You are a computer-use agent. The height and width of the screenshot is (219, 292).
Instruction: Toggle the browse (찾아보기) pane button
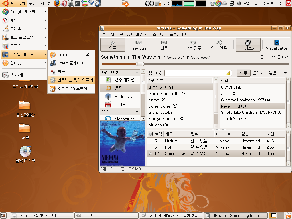tap(248, 45)
